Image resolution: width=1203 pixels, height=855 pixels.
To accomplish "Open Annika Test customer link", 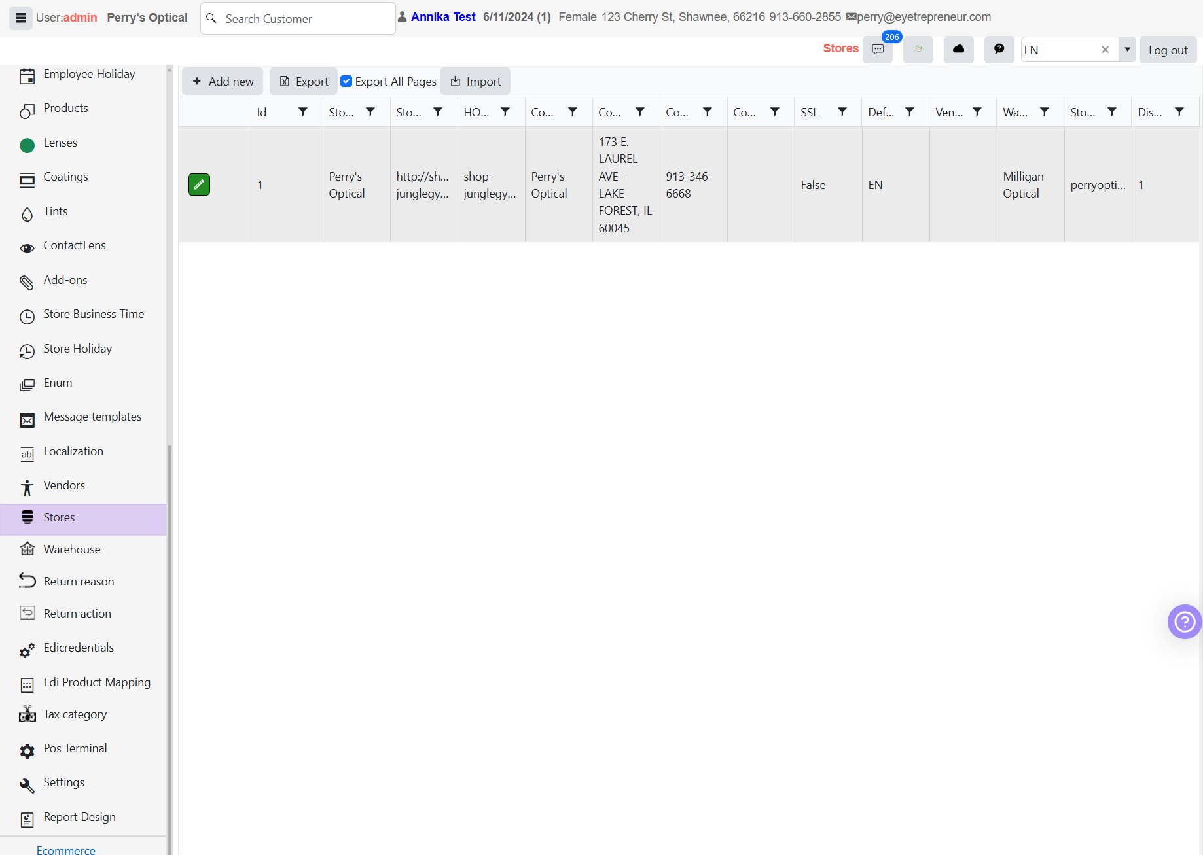I will [443, 17].
